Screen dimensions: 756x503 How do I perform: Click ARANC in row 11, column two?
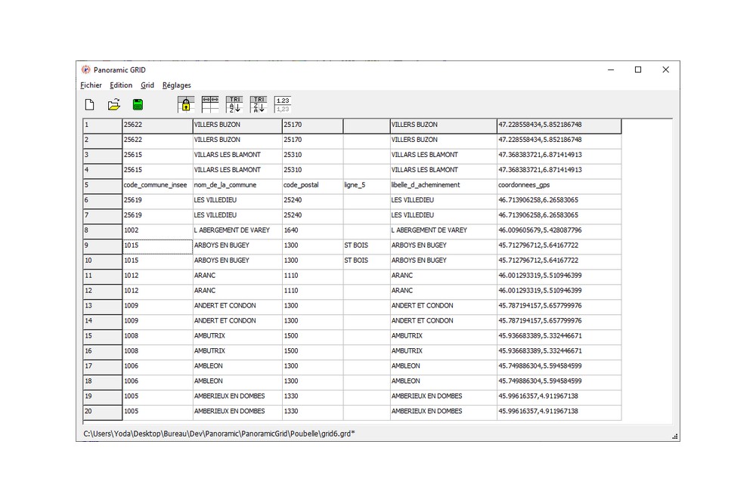coord(237,276)
